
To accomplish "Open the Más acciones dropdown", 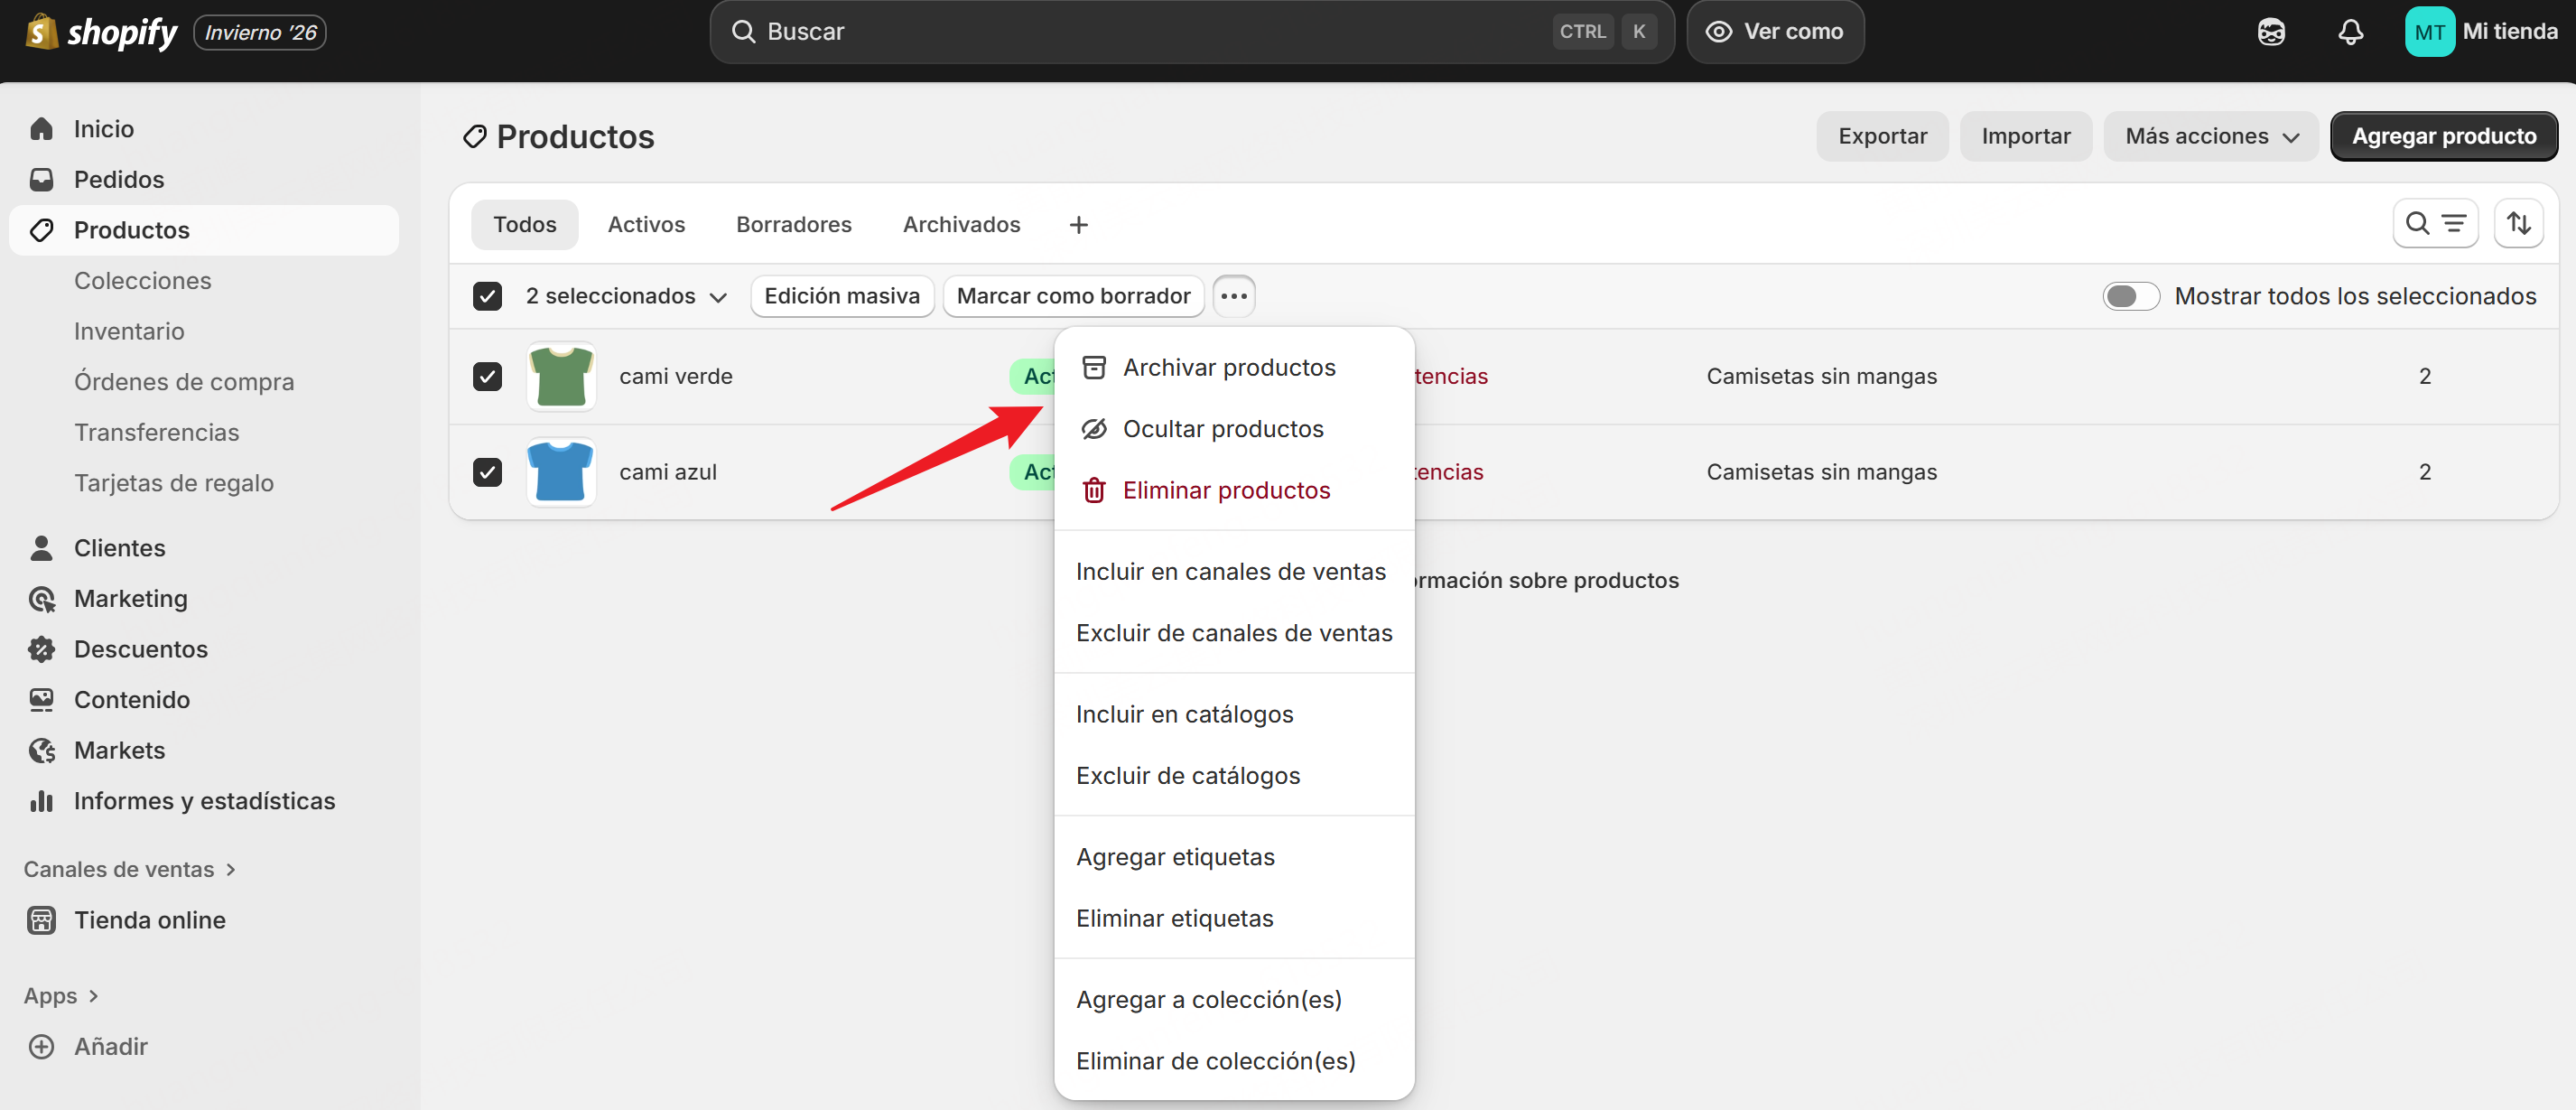I will [x=2210, y=136].
